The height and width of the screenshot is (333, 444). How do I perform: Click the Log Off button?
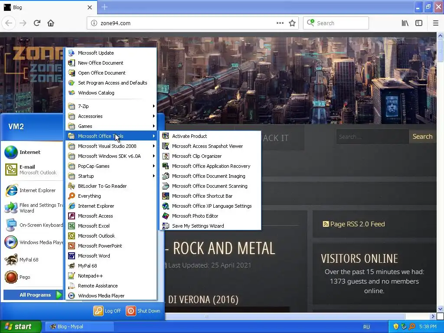click(x=108, y=311)
